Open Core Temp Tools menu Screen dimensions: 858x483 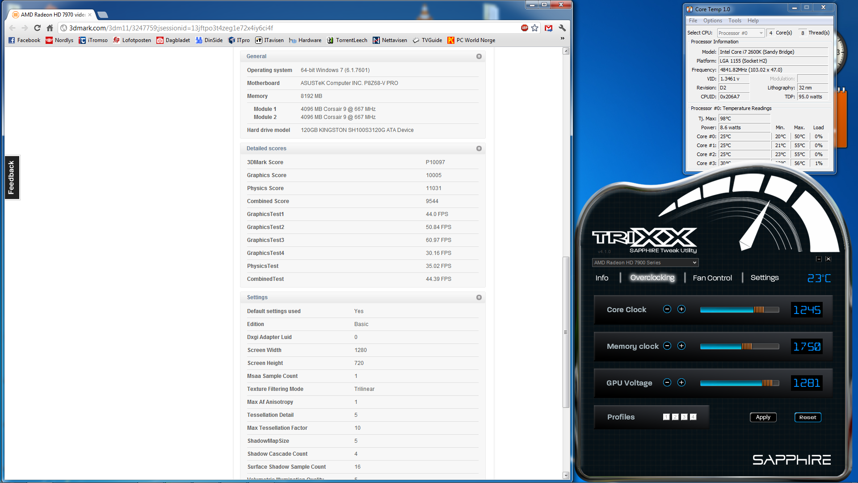pyautogui.click(x=735, y=21)
